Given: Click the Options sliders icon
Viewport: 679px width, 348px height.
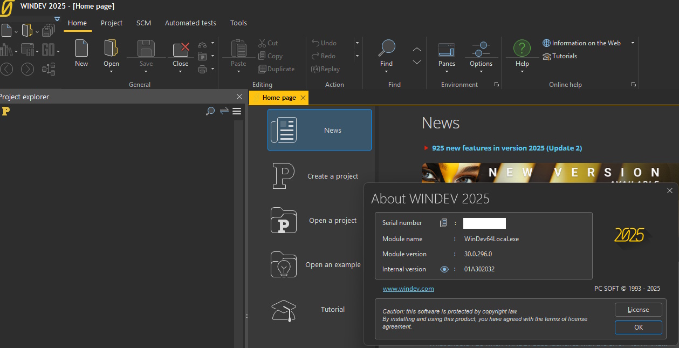Looking at the screenshot, I should (481, 49).
